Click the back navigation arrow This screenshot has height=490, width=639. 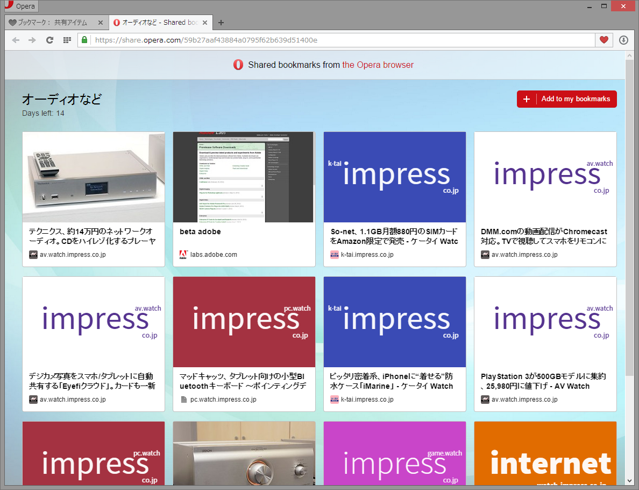pyautogui.click(x=16, y=40)
